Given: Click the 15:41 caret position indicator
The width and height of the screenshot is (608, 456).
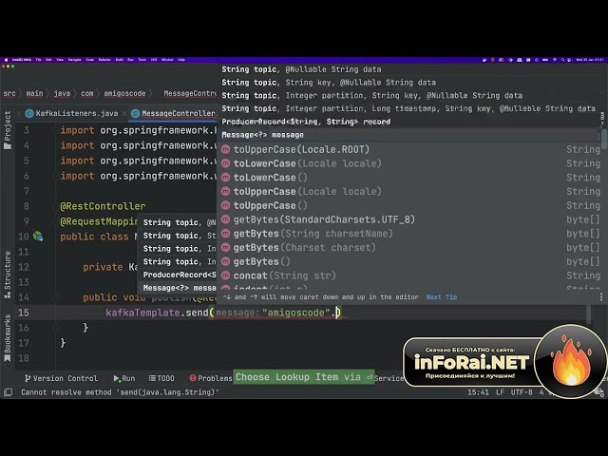Looking at the screenshot, I should pyautogui.click(x=478, y=392).
